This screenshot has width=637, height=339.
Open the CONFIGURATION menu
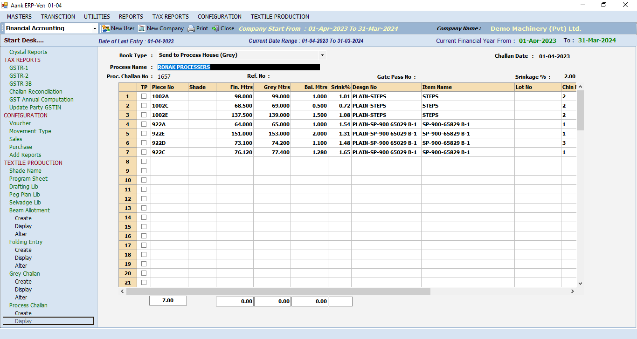pos(220,16)
